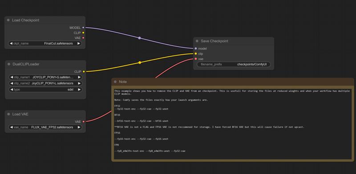Click the MODEL output socket on Load Checkpoint
This screenshot has height=174, width=356.
pyautogui.click(x=83, y=28)
